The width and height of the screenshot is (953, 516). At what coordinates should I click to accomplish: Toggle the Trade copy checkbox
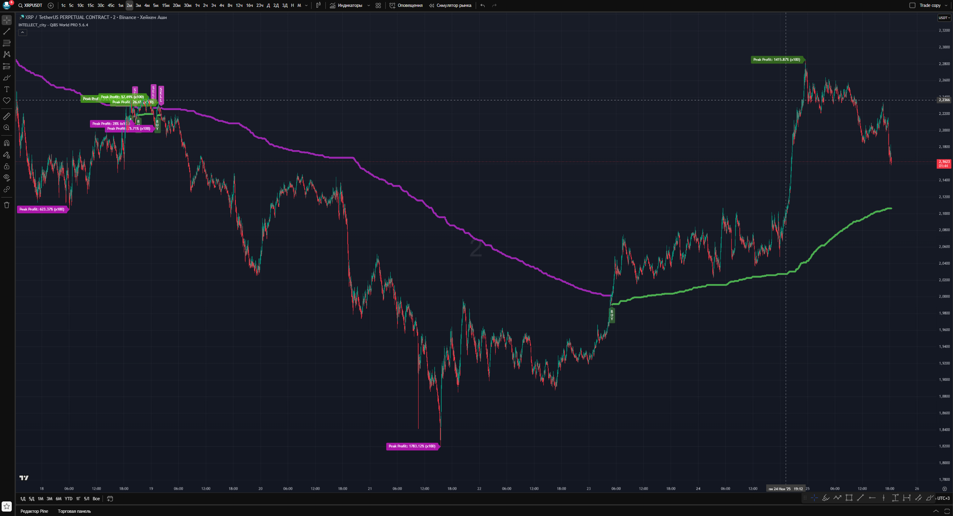[912, 5]
